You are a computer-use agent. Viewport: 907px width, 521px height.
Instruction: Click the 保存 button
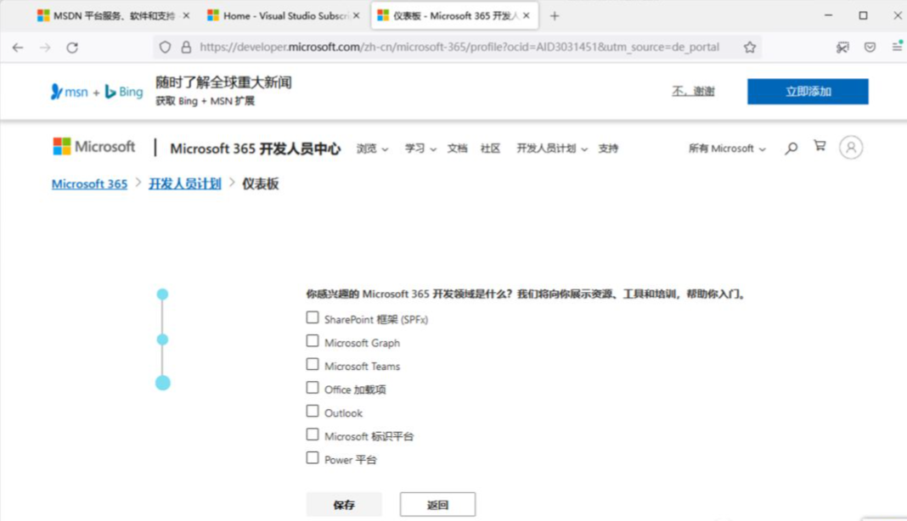click(344, 505)
